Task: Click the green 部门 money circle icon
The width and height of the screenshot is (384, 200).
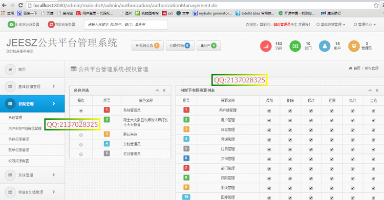Action: point(295,46)
